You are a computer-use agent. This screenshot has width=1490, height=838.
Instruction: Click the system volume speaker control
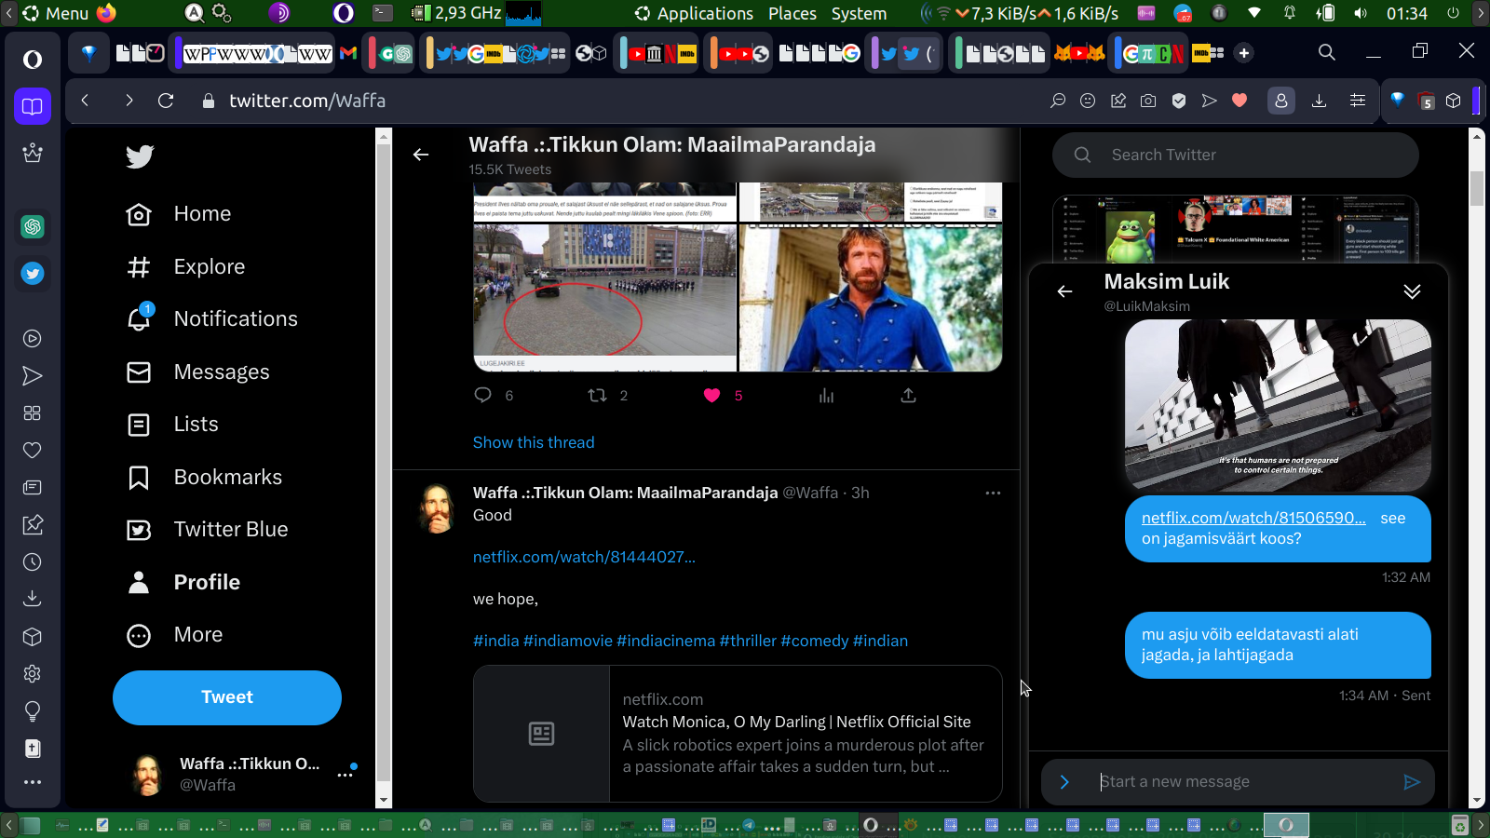pos(1361,13)
